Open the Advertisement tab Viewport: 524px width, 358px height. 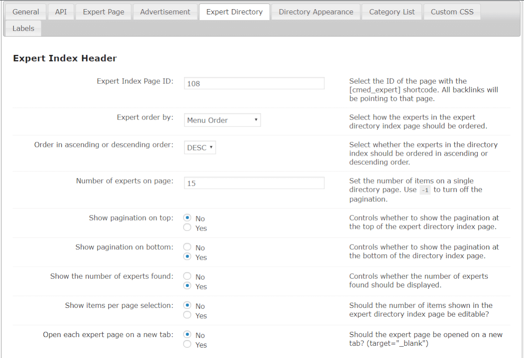[x=165, y=12]
